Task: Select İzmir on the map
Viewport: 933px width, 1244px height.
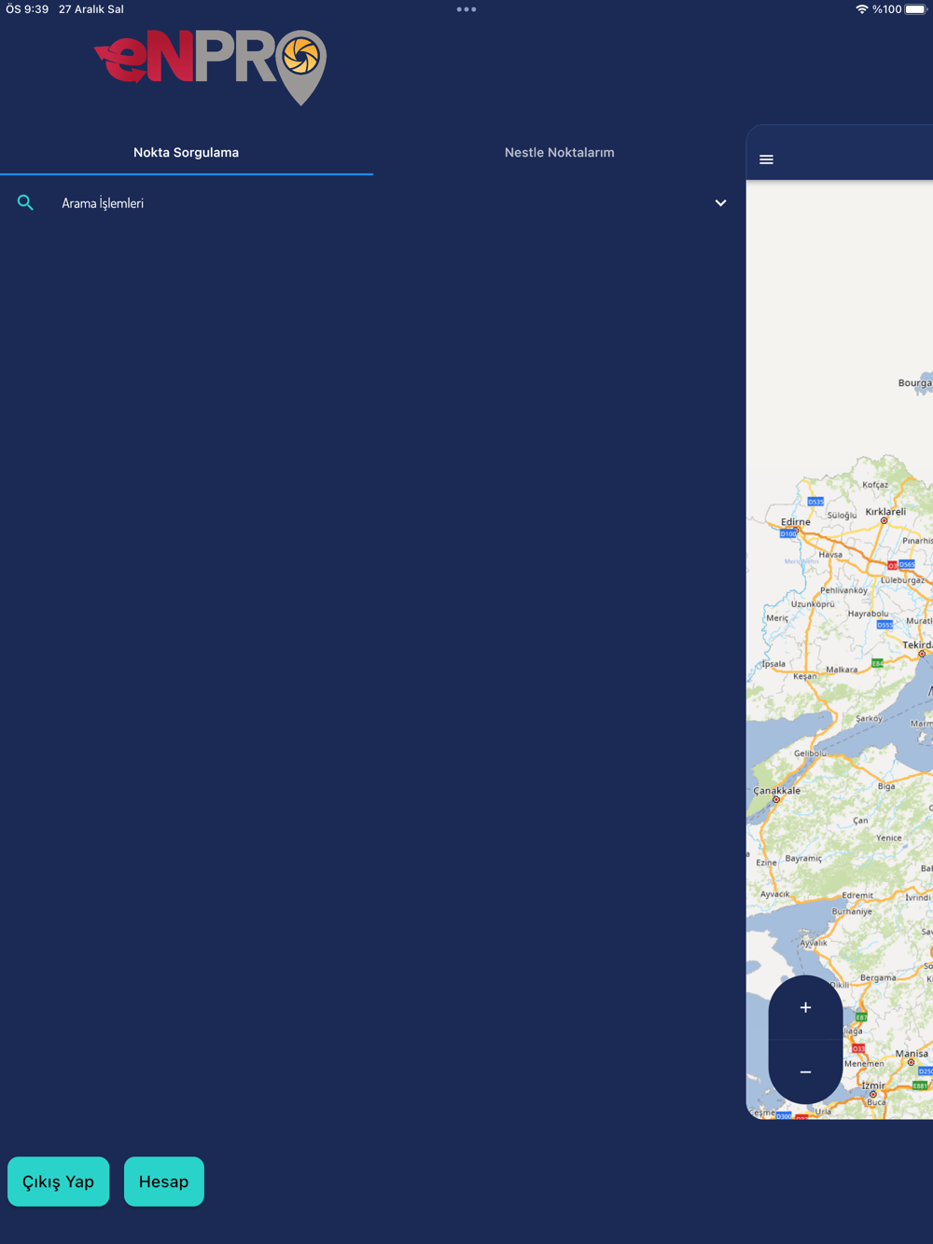Action: 872,1085
